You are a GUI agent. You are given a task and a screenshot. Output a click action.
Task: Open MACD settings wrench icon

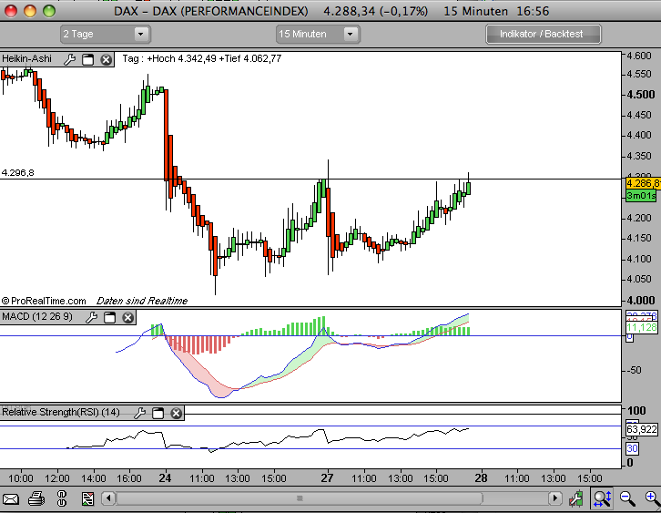tap(91, 317)
